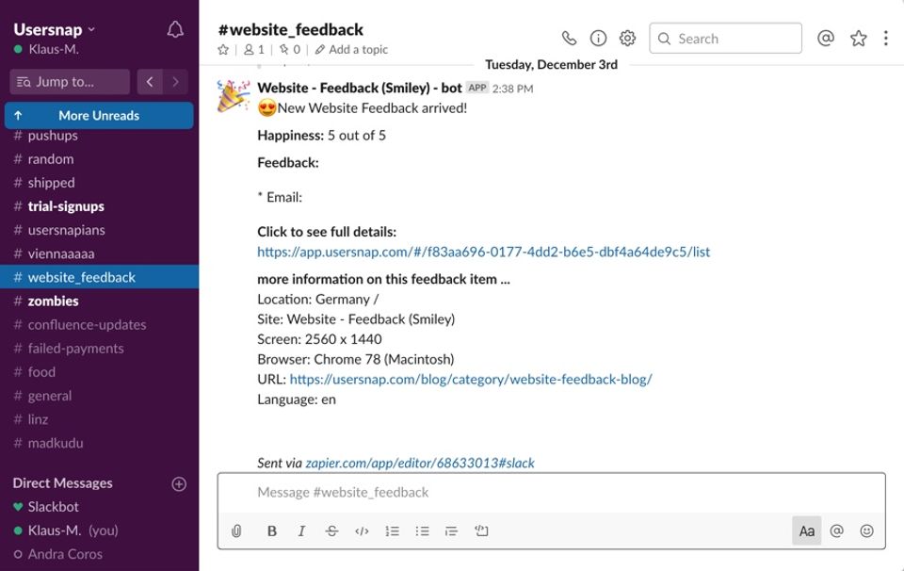Viewport: 904px width, 571px height.
Task: Click the Tuesday, December 3rd date divider
Action: 551,65
